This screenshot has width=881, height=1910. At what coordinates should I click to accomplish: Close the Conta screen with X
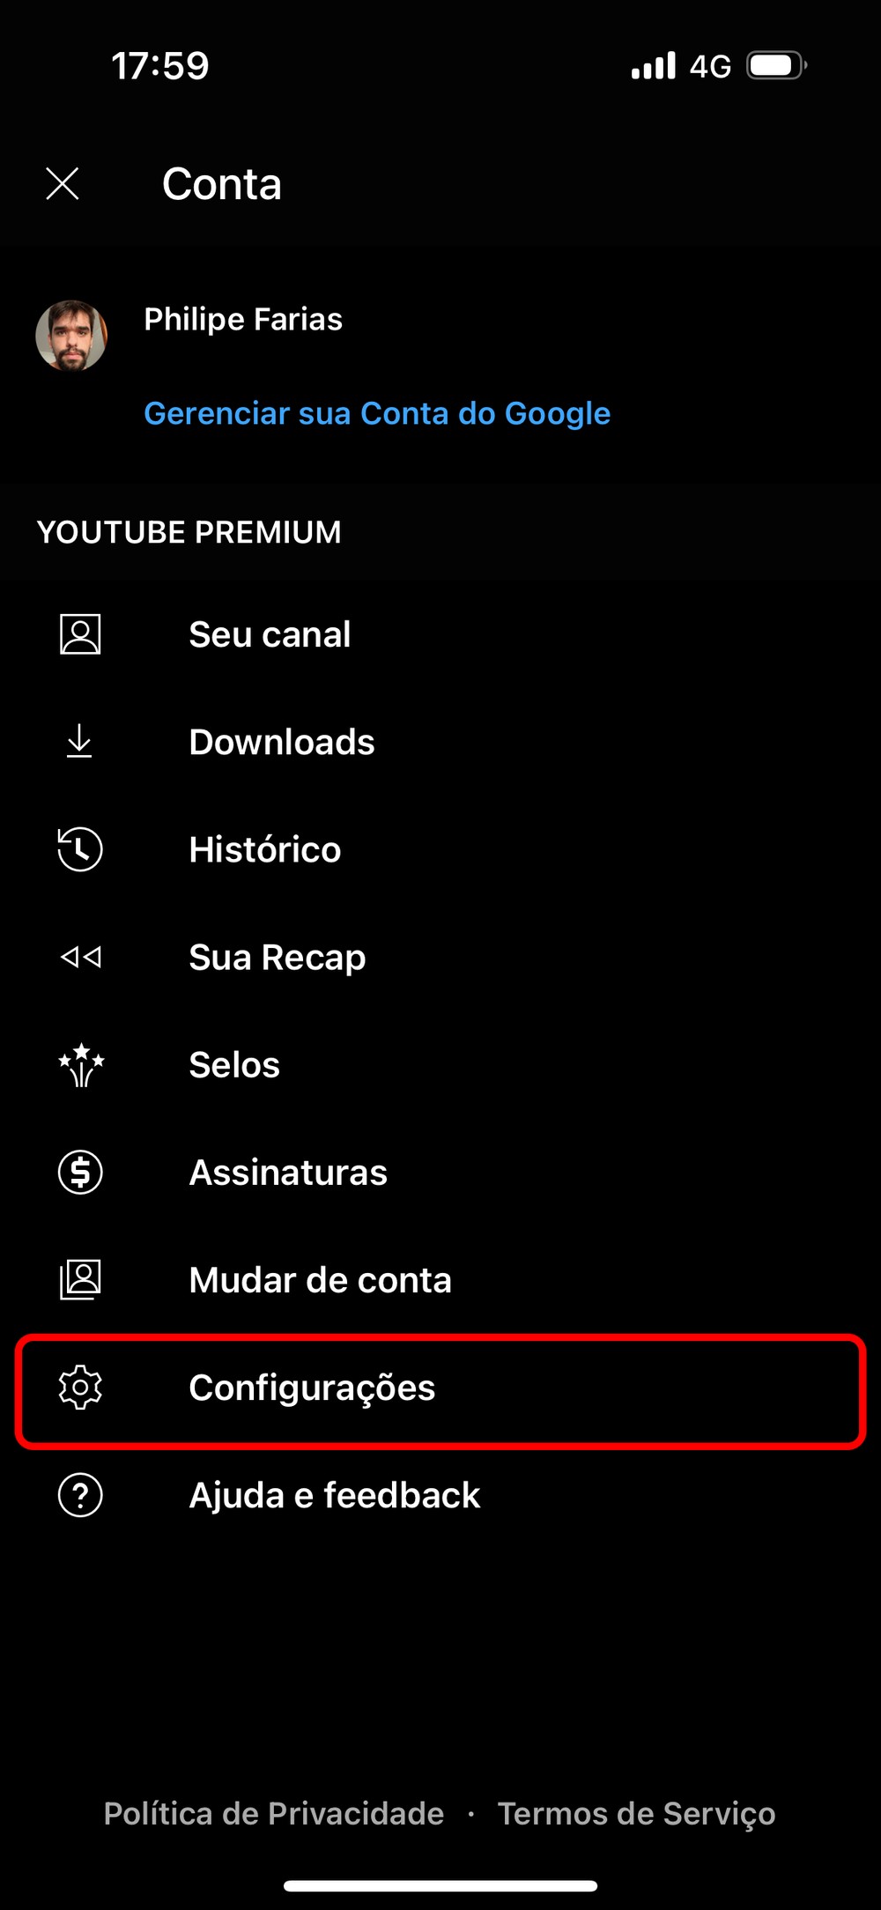pyautogui.click(x=63, y=184)
